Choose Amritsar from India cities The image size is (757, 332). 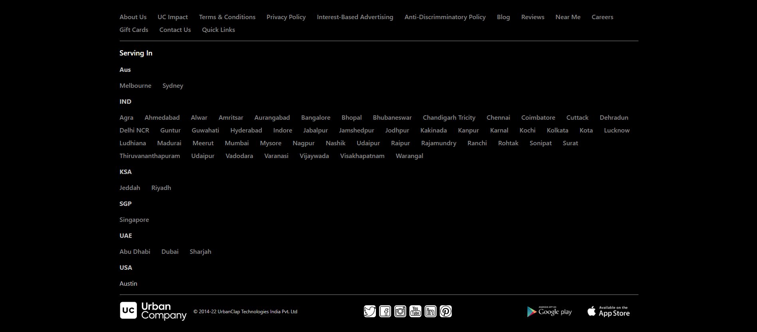231,118
